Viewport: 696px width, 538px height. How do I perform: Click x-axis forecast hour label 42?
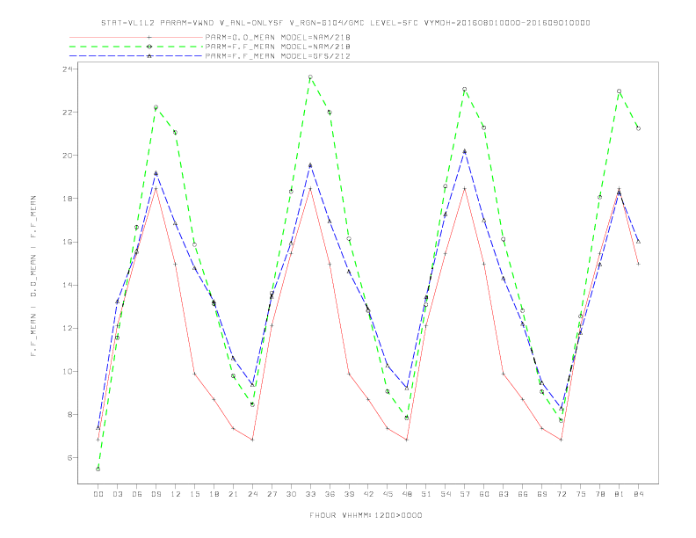click(368, 494)
